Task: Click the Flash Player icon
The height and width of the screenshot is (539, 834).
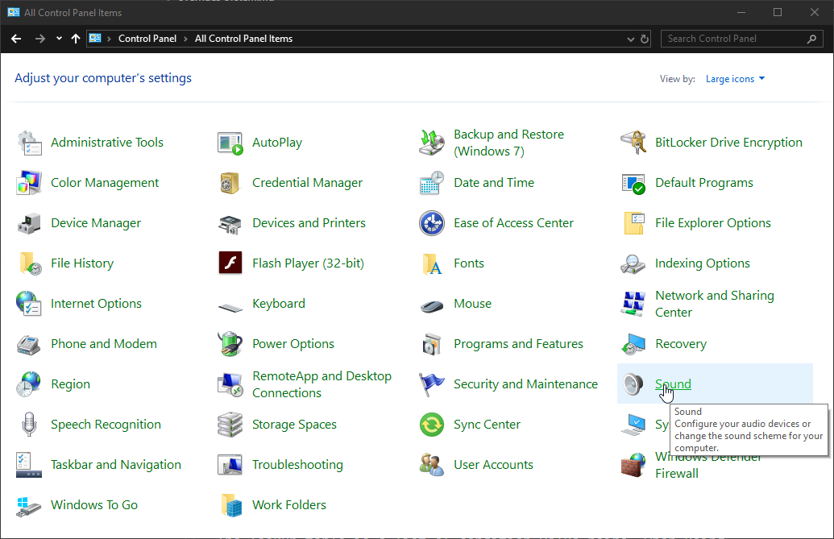Action: [x=230, y=263]
